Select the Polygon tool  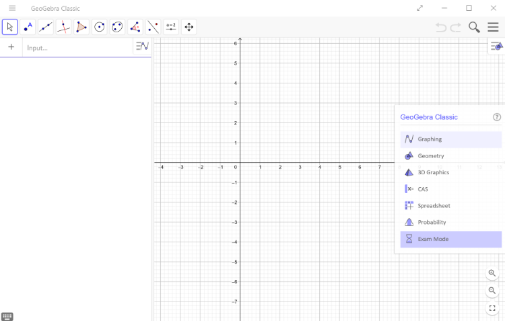[x=81, y=27]
